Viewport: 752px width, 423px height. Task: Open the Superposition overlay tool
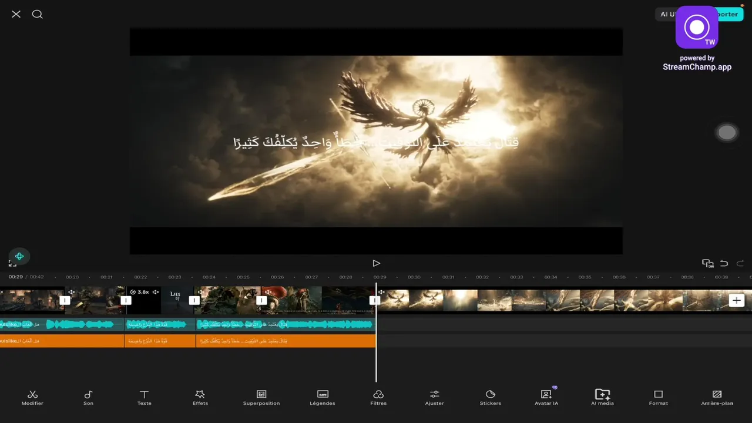pos(261,398)
